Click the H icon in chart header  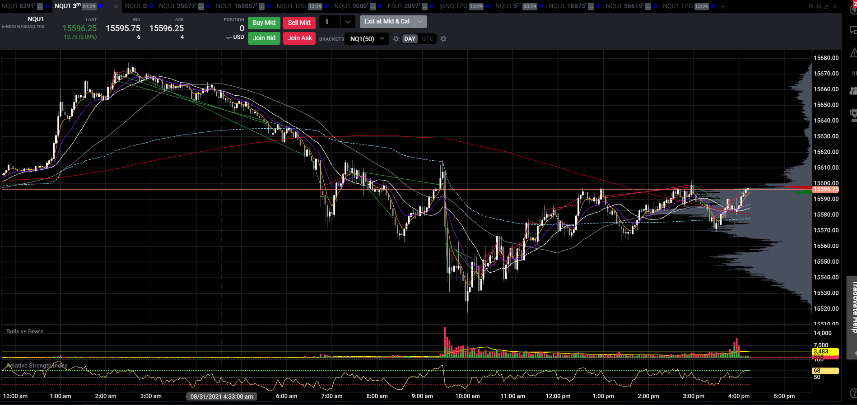(x=811, y=6)
